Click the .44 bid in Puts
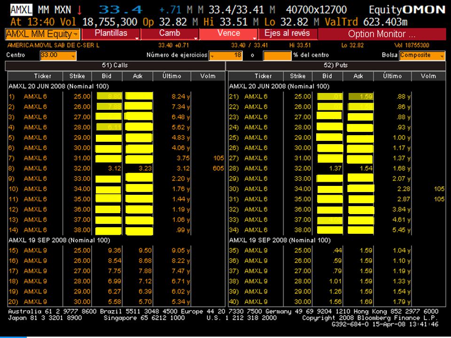 337,251
